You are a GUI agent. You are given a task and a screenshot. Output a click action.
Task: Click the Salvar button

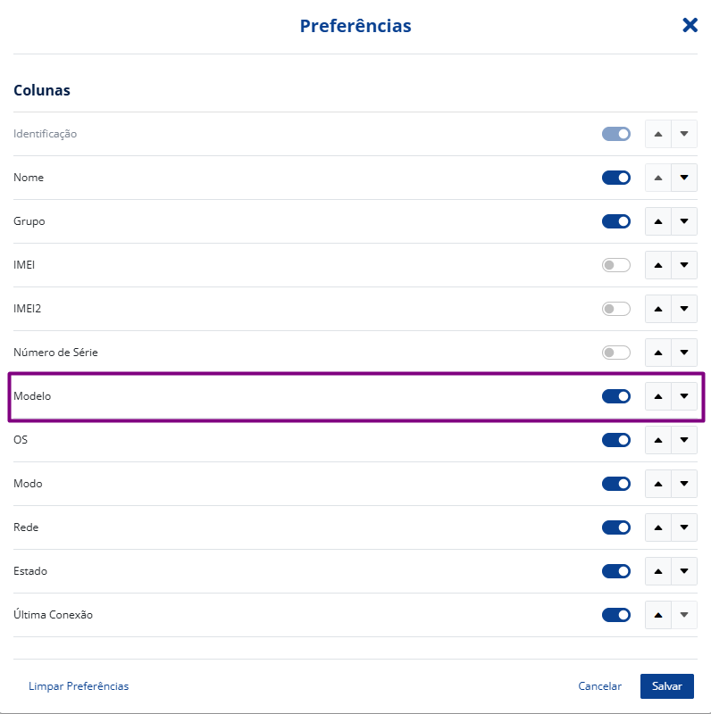pyautogui.click(x=666, y=686)
